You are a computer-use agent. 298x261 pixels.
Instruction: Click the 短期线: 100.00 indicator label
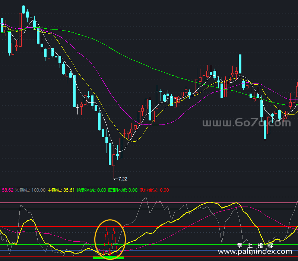pyautogui.click(x=30, y=190)
